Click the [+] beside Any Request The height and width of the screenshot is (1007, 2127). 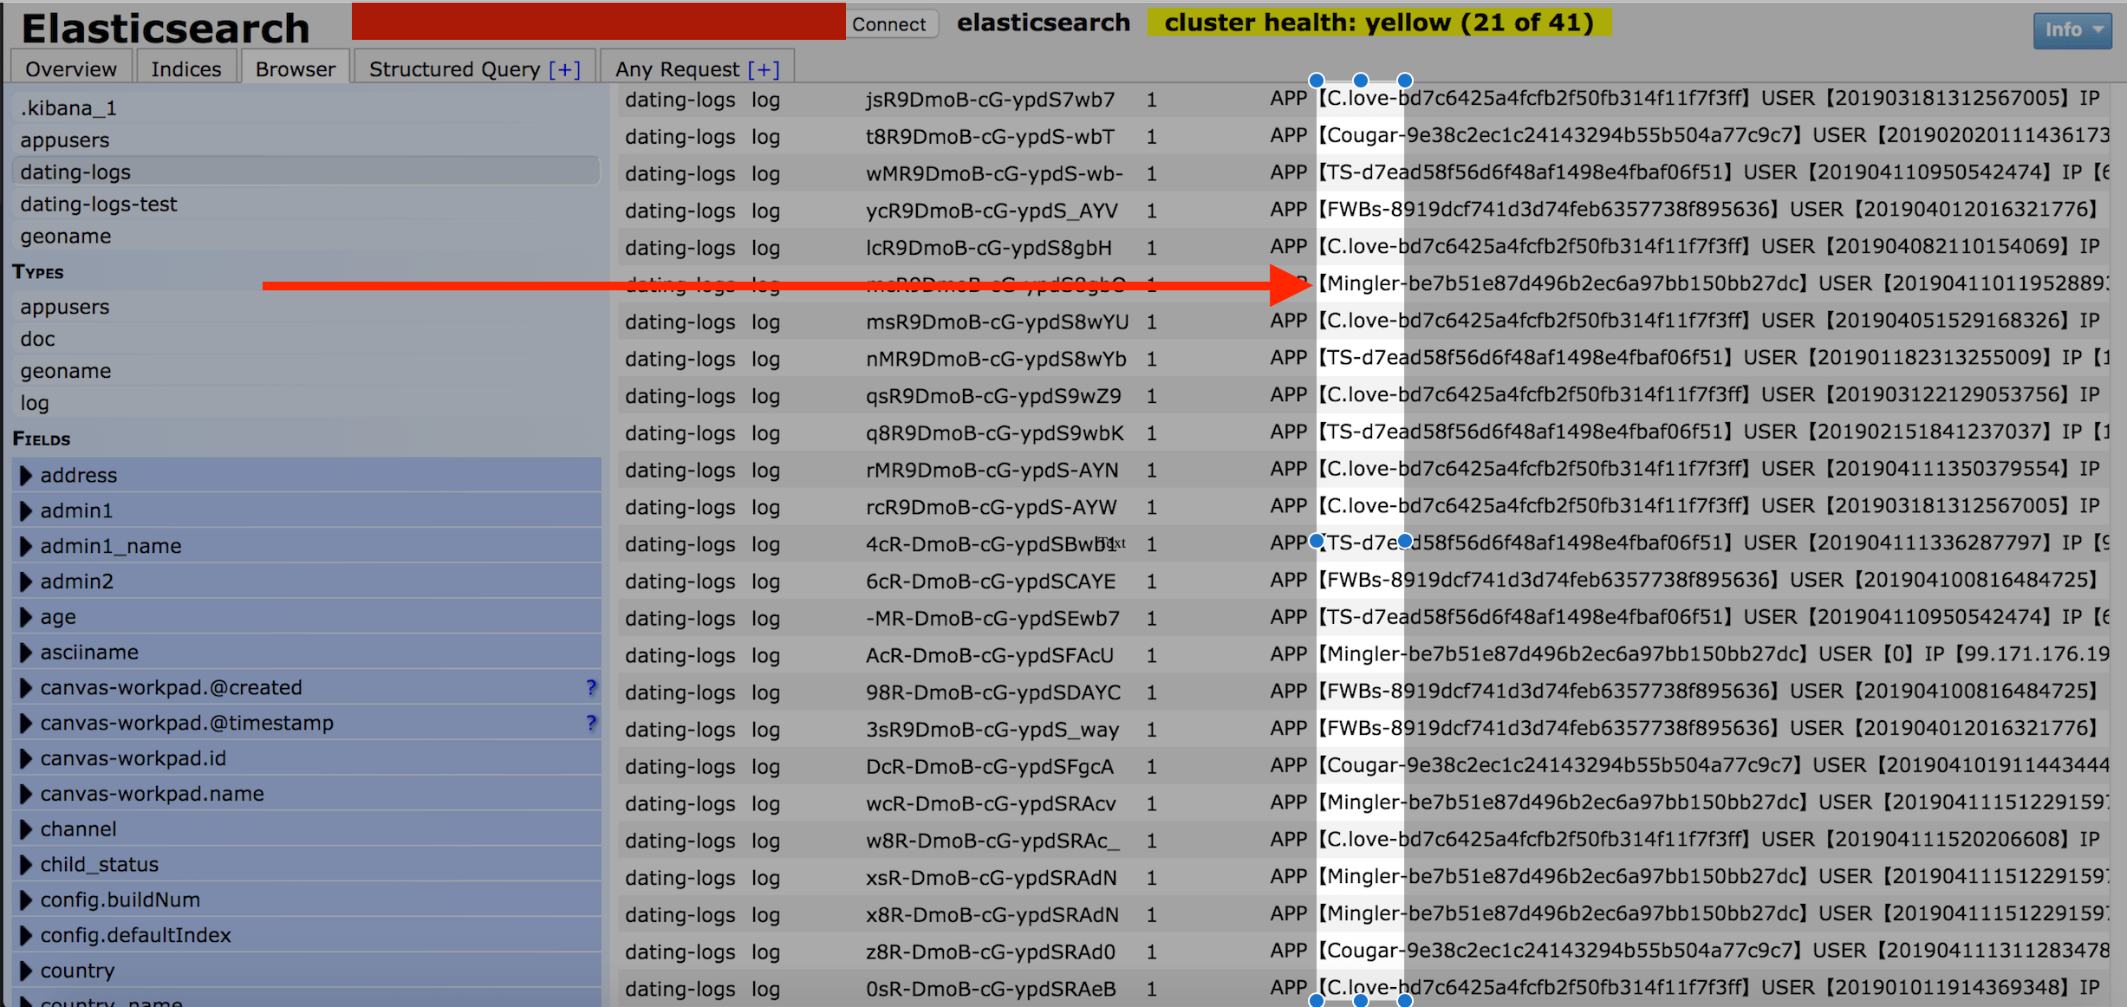[764, 68]
